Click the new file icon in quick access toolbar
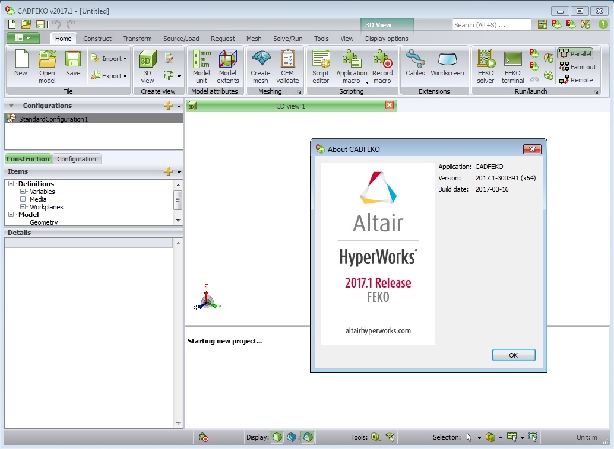The image size is (614, 449). [12, 24]
